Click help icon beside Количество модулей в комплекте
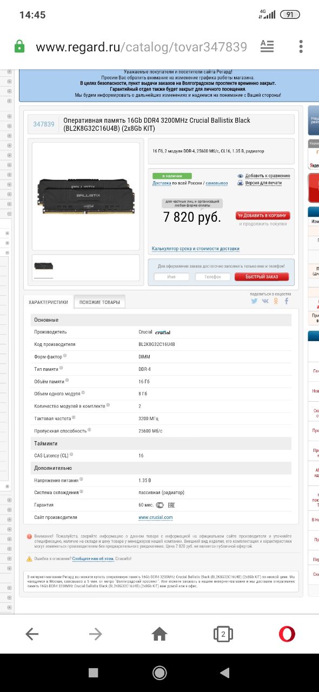 pos(108,405)
